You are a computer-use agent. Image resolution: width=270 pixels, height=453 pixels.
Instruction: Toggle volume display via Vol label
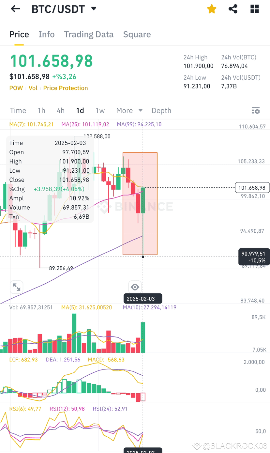tap(33, 88)
